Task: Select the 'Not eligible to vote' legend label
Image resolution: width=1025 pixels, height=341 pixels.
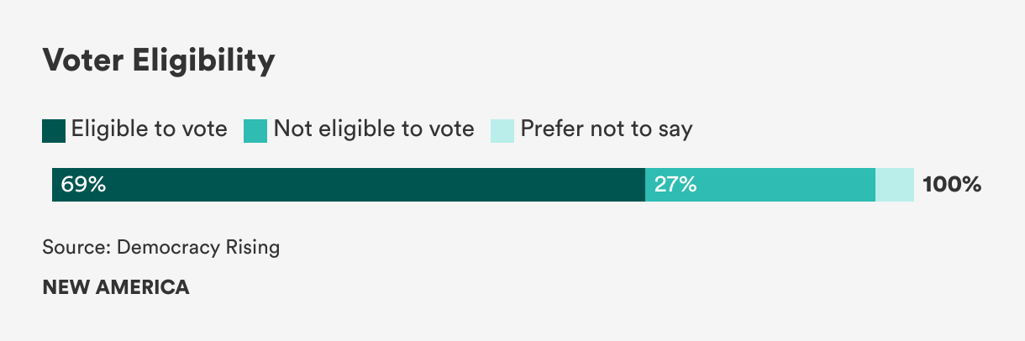Action: coord(374,129)
